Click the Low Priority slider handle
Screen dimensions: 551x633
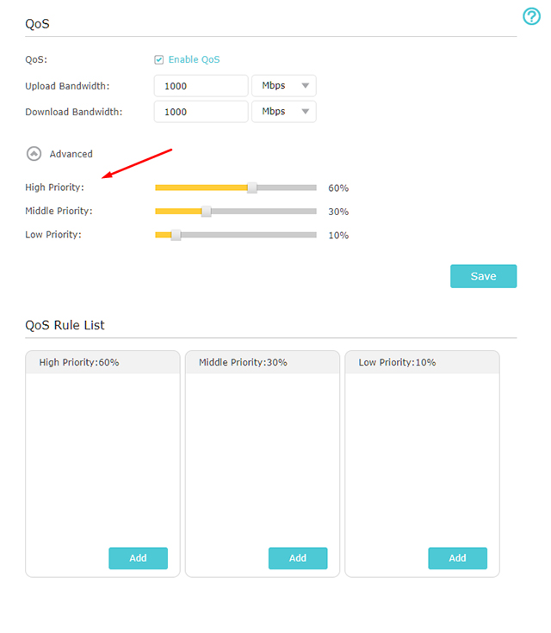[176, 235]
